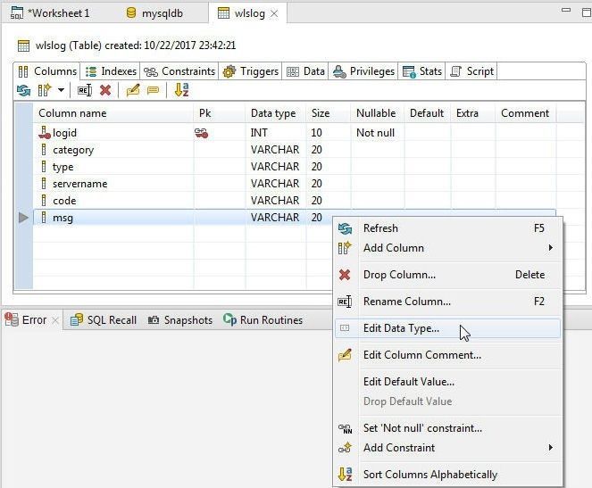Screen dimensions: 592x488
Task: Click the Sort Columns Alphabetically toolbar icon
Action: point(181,90)
